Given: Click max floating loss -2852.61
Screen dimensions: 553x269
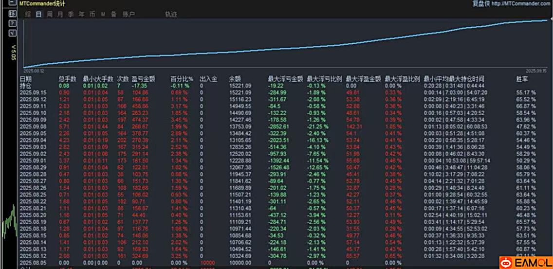Looking at the screenshot, I should click(x=278, y=126).
